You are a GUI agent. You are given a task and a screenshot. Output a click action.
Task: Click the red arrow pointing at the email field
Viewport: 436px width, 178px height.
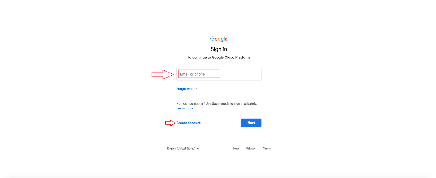click(163, 74)
